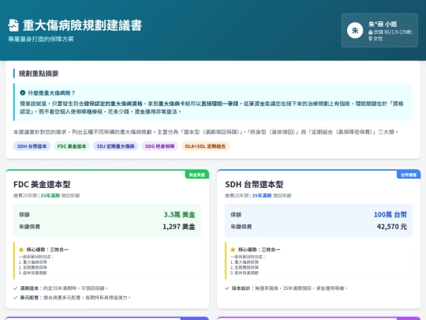Screen dimensions: 426x320
Task: Click the green checkmark beside 美元配置
Action: tap(16, 298)
